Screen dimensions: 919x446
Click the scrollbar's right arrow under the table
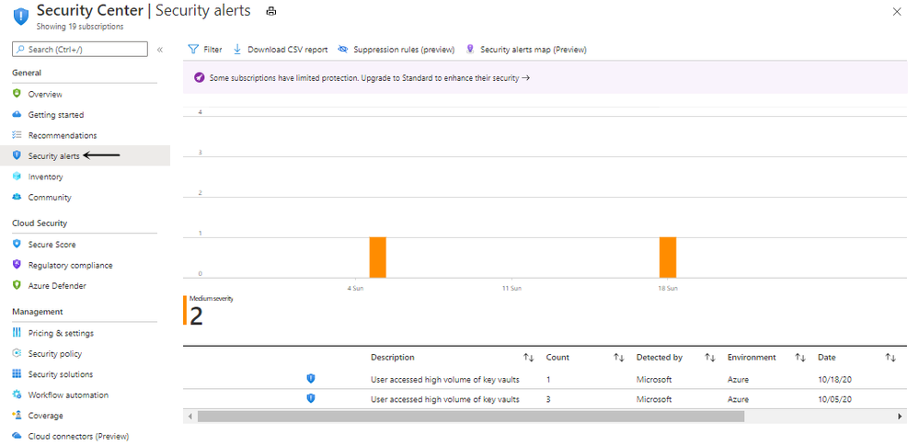[900, 416]
